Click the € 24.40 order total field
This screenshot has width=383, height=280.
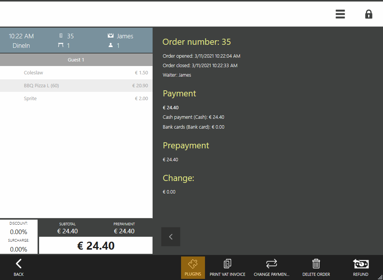pos(96,246)
